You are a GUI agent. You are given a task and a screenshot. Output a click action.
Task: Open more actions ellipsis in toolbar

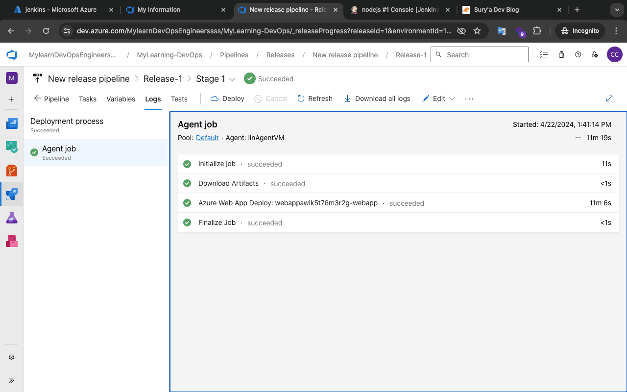pyautogui.click(x=469, y=98)
